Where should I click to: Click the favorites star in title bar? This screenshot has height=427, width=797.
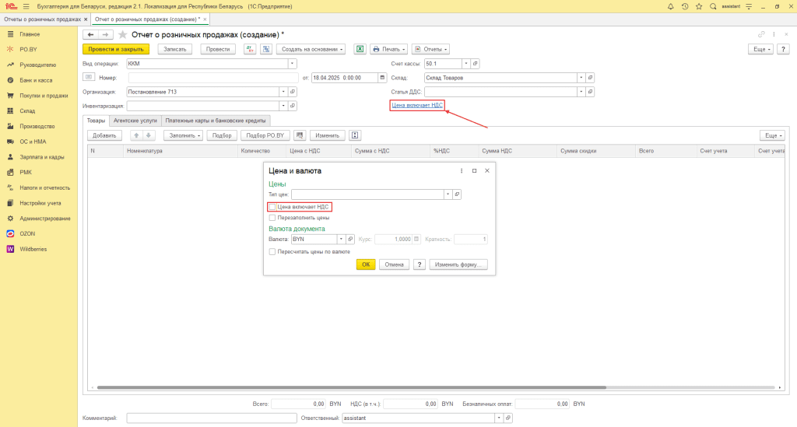point(699,6)
